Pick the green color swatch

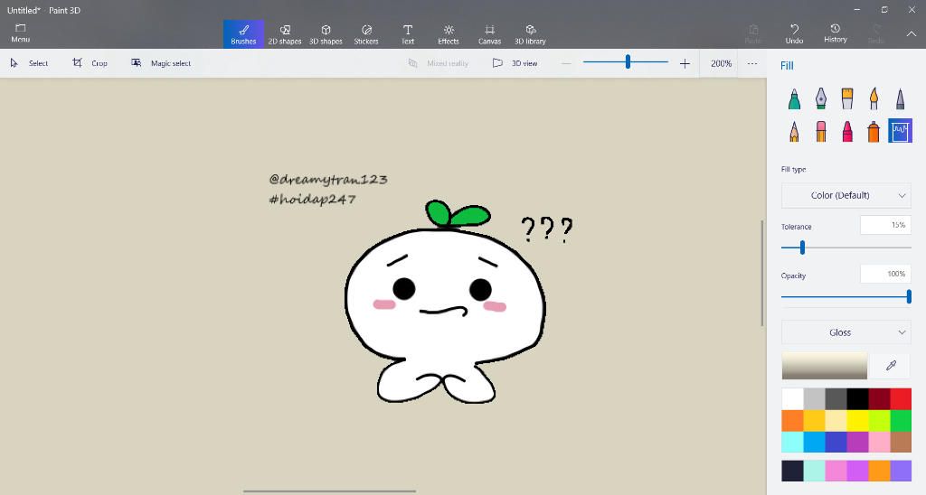901,421
